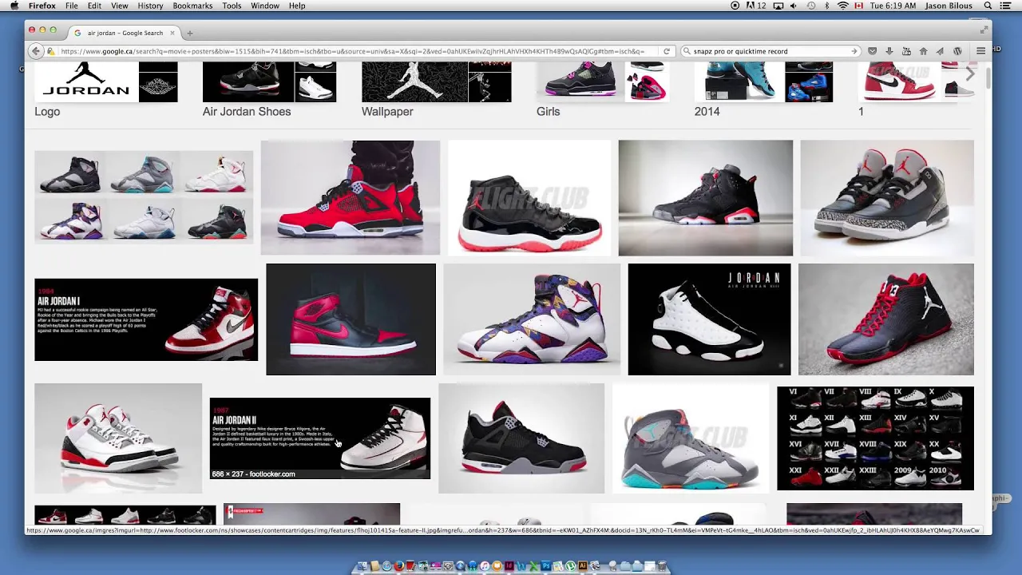Image resolution: width=1022 pixels, height=575 pixels.
Task: Open the black Jordan 4 bred image
Action: click(521, 438)
